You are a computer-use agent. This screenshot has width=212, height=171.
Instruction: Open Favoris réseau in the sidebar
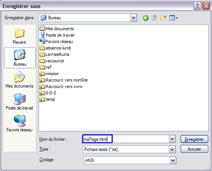pos(19,124)
